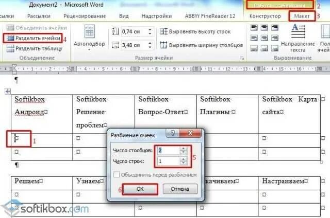The image size is (330, 218).
Task: Click the row height icon beside 0,74 см
Action: pos(115,32)
